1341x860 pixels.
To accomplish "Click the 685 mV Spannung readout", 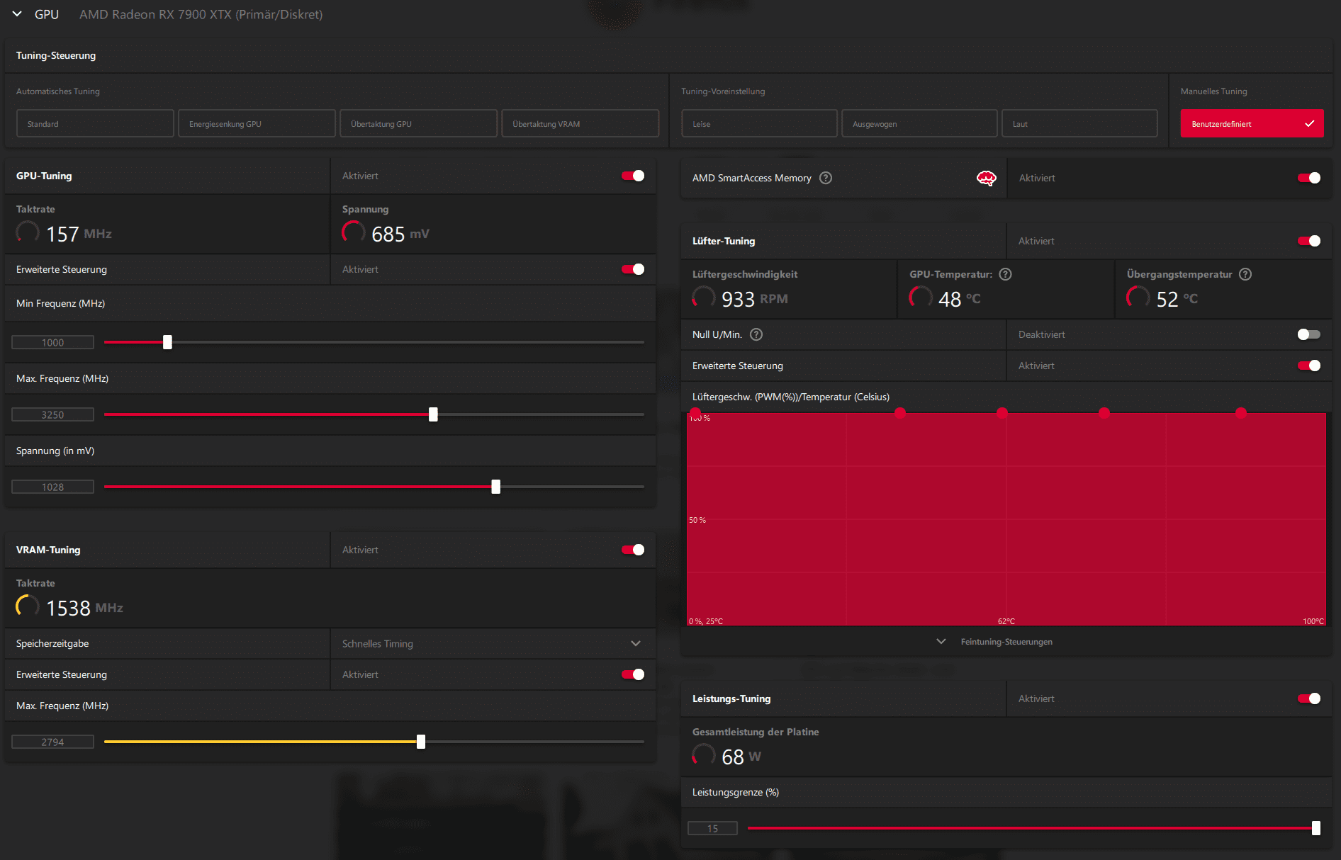I will [400, 234].
